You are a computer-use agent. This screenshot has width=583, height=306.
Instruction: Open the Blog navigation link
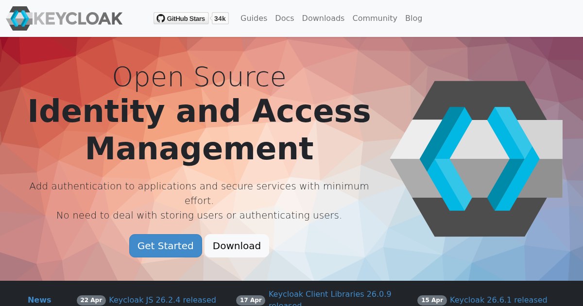pyautogui.click(x=413, y=18)
